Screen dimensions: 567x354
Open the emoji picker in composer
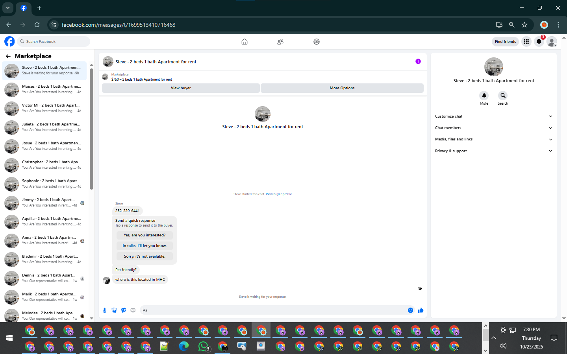[x=410, y=310]
